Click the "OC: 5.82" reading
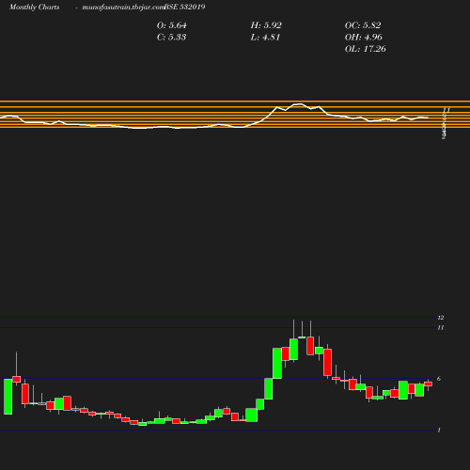470x470 pixels. [x=363, y=25]
